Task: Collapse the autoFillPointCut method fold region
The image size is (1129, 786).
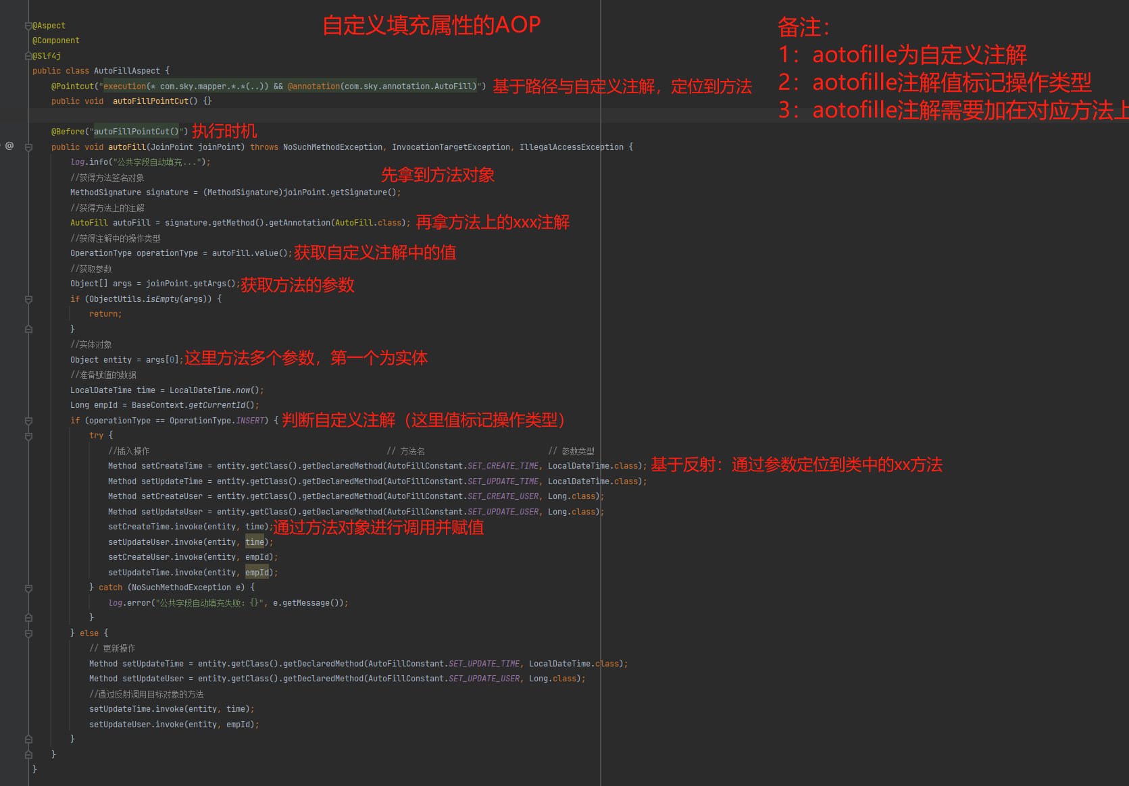Action: click(x=28, y=101)
